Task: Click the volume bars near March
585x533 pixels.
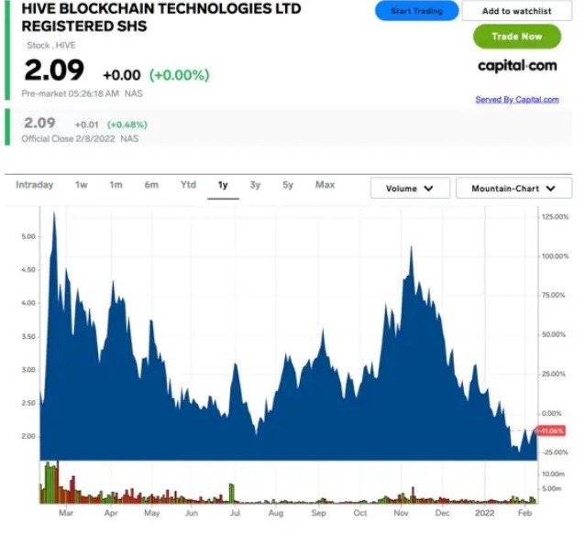Action: pyautogui.click(x=53, y=484)
